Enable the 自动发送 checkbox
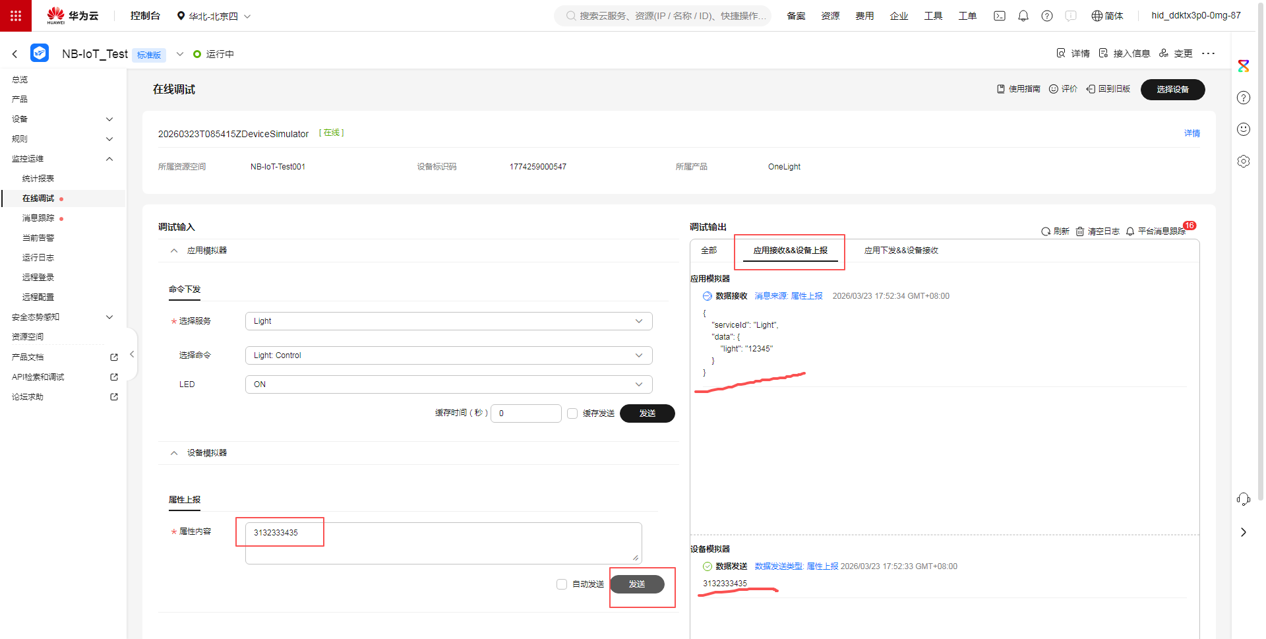This screenshot has width=1266, height=639. [562, 584]
